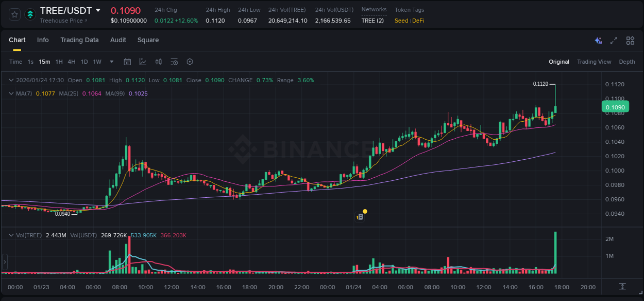Viewport: 644px width, 301px height.
Task: Open the widgets grid icon
Action: point(630,40)
